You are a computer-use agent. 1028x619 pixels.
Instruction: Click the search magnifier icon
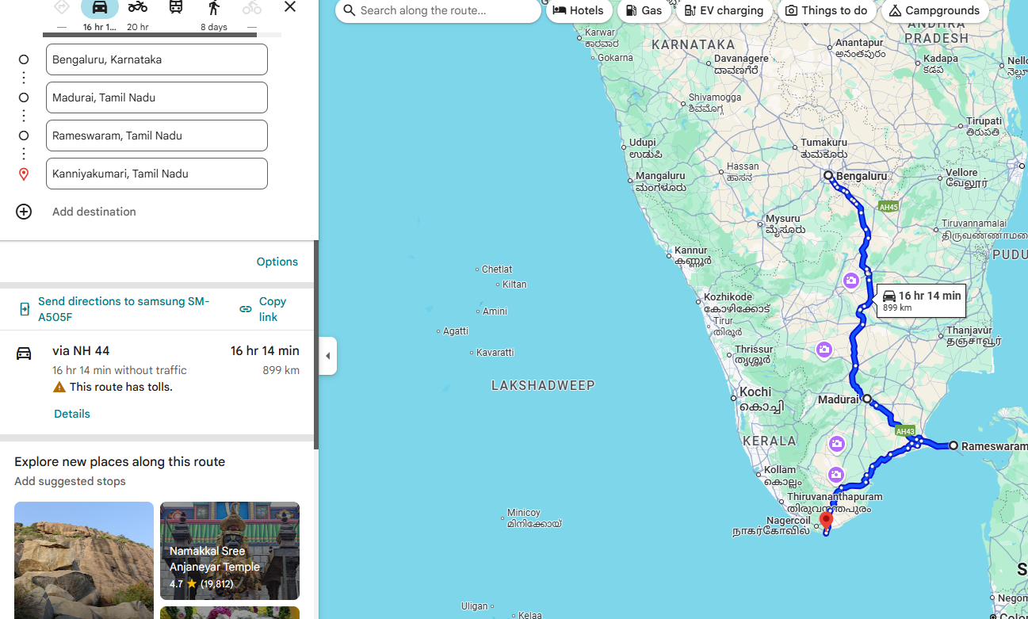click(349, 10)
